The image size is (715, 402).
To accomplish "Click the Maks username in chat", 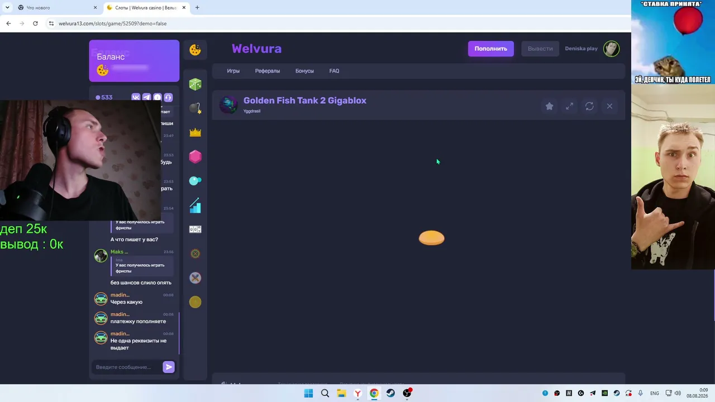I will 119,252.
